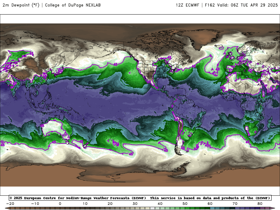Click the -20 value on the color scale

pyautogui.click(x=10, y=204)
